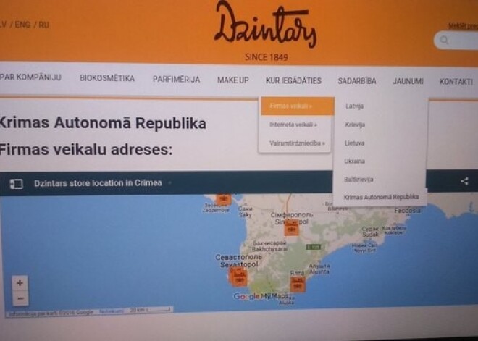Expand the Firmas veikali submenu
478x341 pixels.
point(296,106)
